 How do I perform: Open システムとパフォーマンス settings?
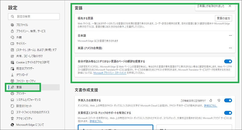[x=28, y=100]
